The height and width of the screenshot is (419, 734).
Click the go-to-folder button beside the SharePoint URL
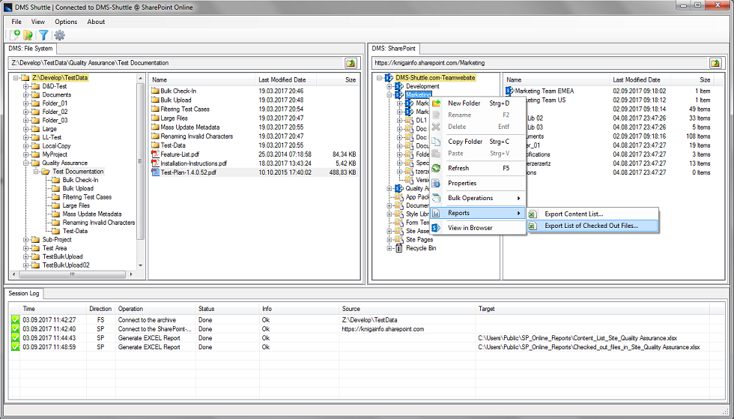[x=715, y=63]
